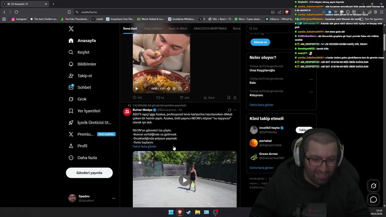Image resolution: width=386 pixels, height=217 pixels.
Task: Open Windows Start menu
Action: pyautogui.click(x=171, y=212)
